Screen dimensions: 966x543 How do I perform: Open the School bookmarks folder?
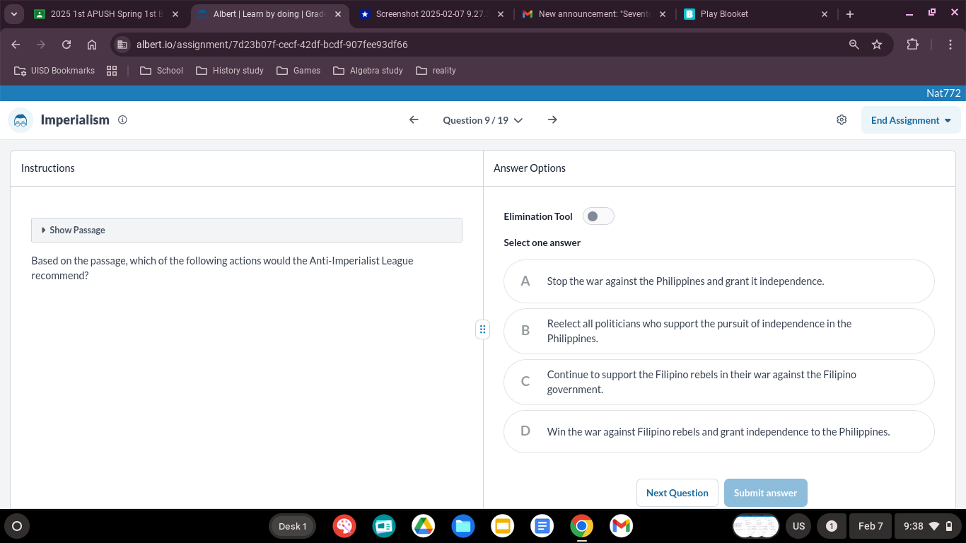point(162,71)
